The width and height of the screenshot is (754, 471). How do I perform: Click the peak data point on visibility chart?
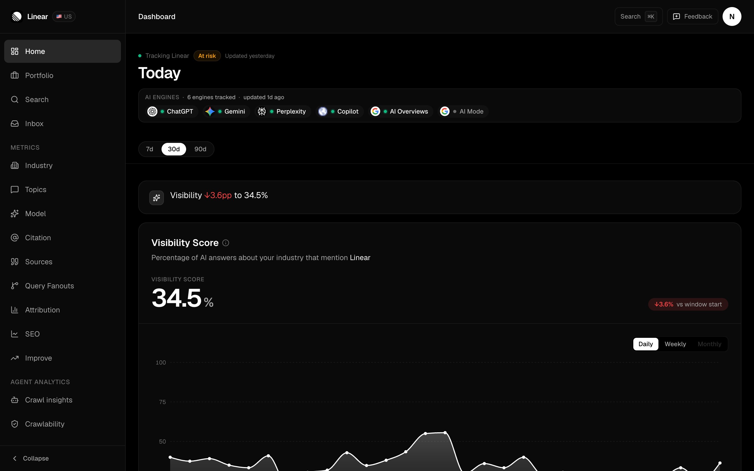(445, 432)
